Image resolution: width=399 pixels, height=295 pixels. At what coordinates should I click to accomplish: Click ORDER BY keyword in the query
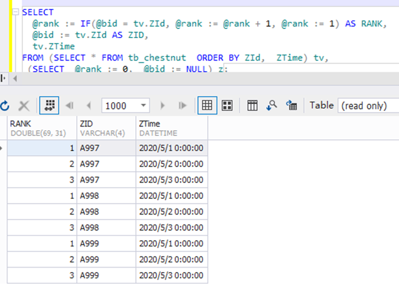(x=218, y=58)
